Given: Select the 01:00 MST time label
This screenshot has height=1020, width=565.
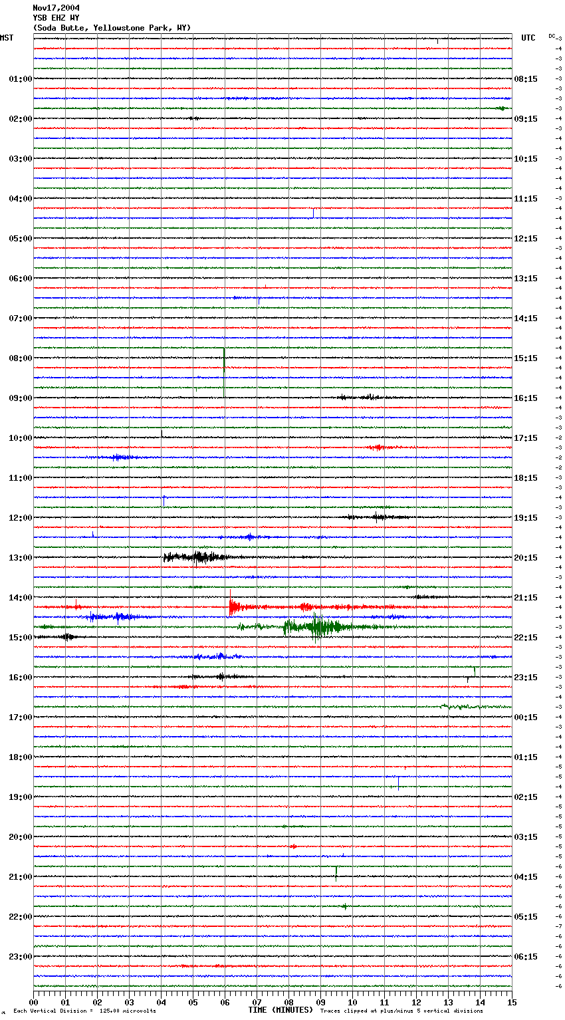Looking at the screenshot, I should 20,79.
